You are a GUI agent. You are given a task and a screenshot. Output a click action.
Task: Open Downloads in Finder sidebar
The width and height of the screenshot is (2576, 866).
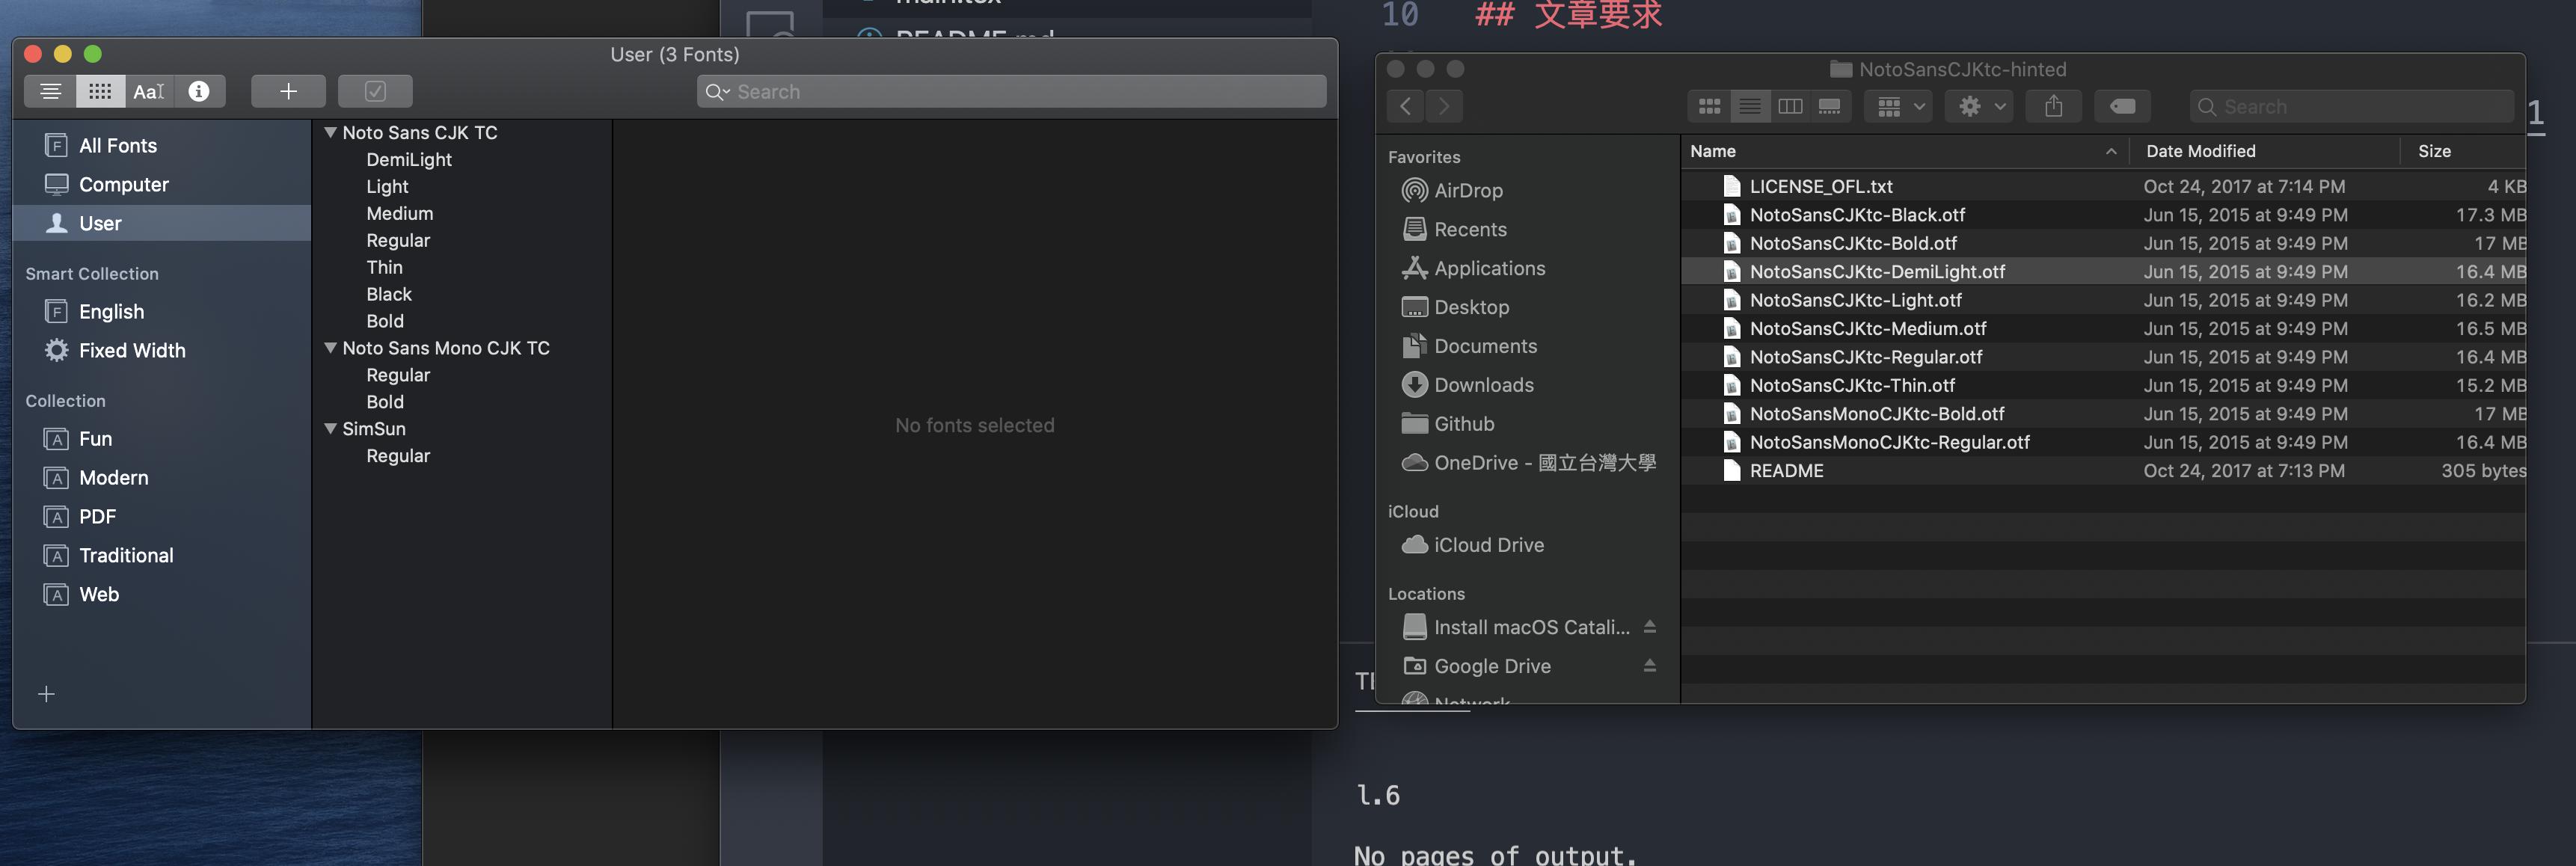(1483, 385)
